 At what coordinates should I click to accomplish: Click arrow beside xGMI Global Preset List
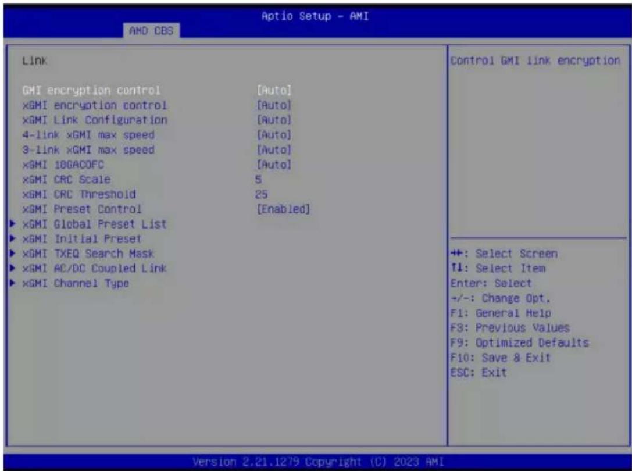[x=13, y=223]
